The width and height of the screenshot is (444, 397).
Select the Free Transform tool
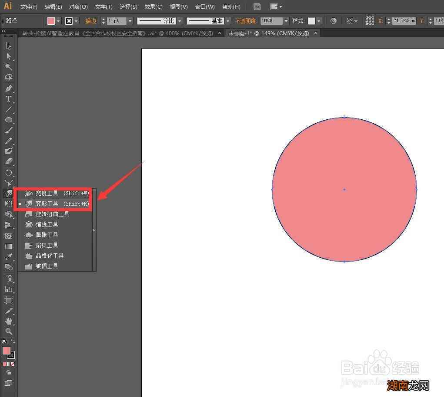pyautogui.click(x=9, y=204)
